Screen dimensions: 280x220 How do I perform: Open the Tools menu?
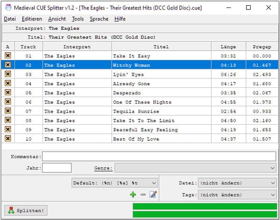[78, 19]
